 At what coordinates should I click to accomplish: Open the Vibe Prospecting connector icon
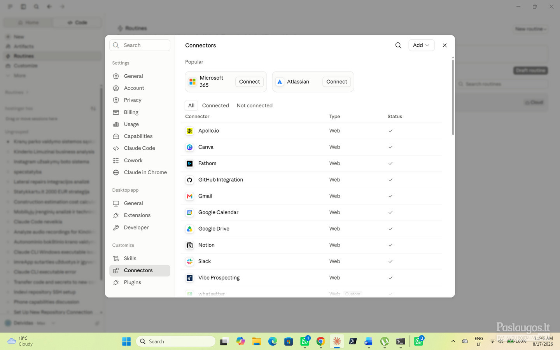point(189,278)
